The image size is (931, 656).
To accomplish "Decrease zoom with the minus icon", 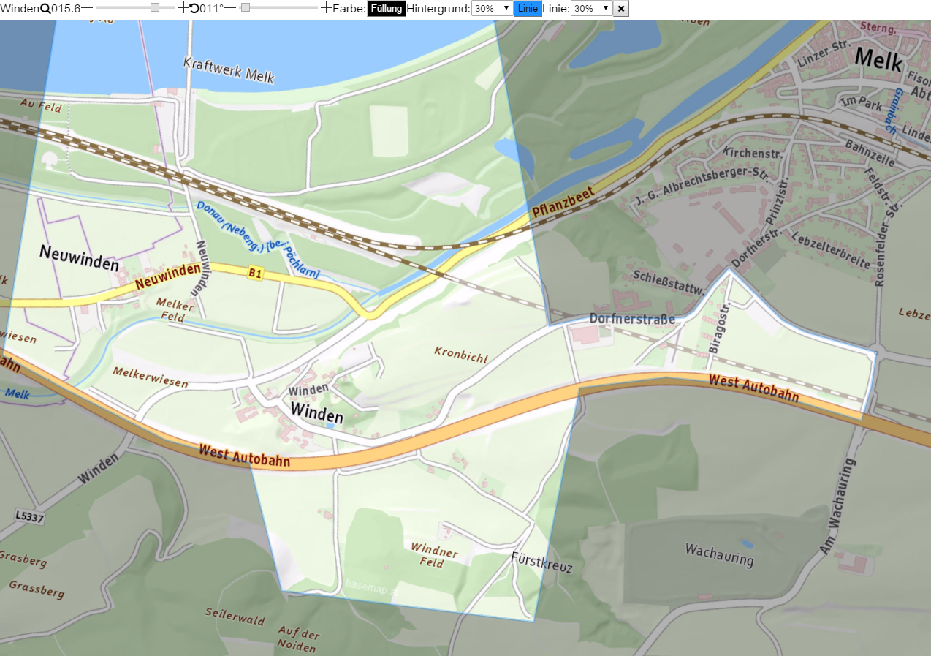I will [x=87, y=7].
